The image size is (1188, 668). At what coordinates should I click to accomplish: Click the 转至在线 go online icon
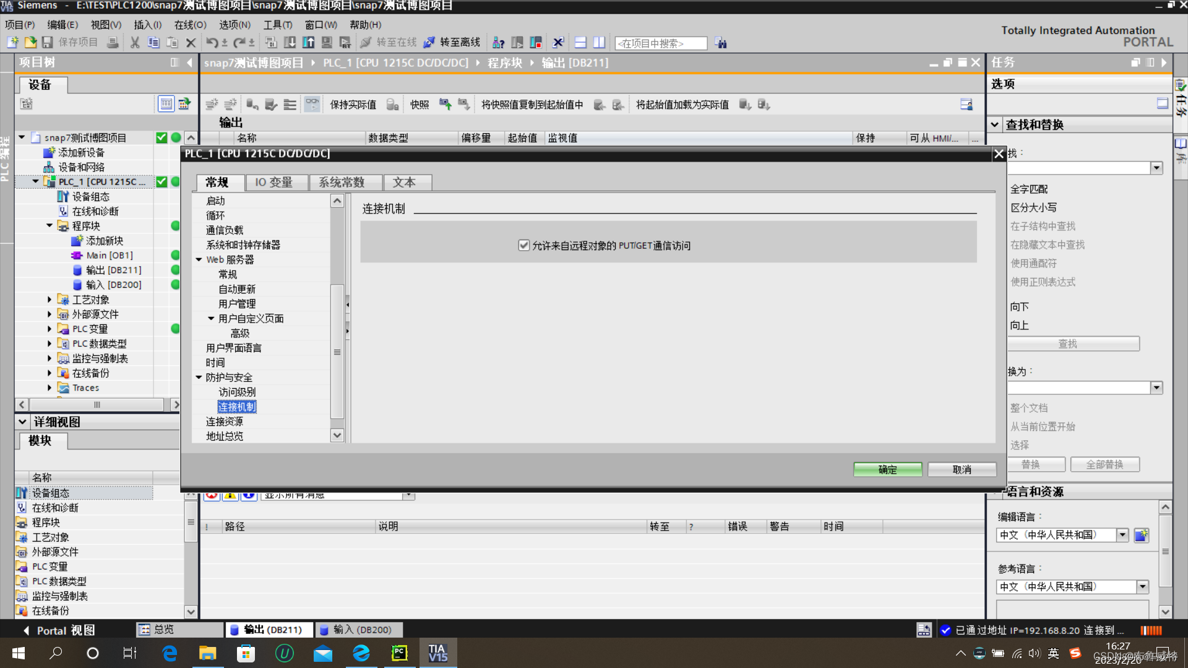click(x=366, y=42)
